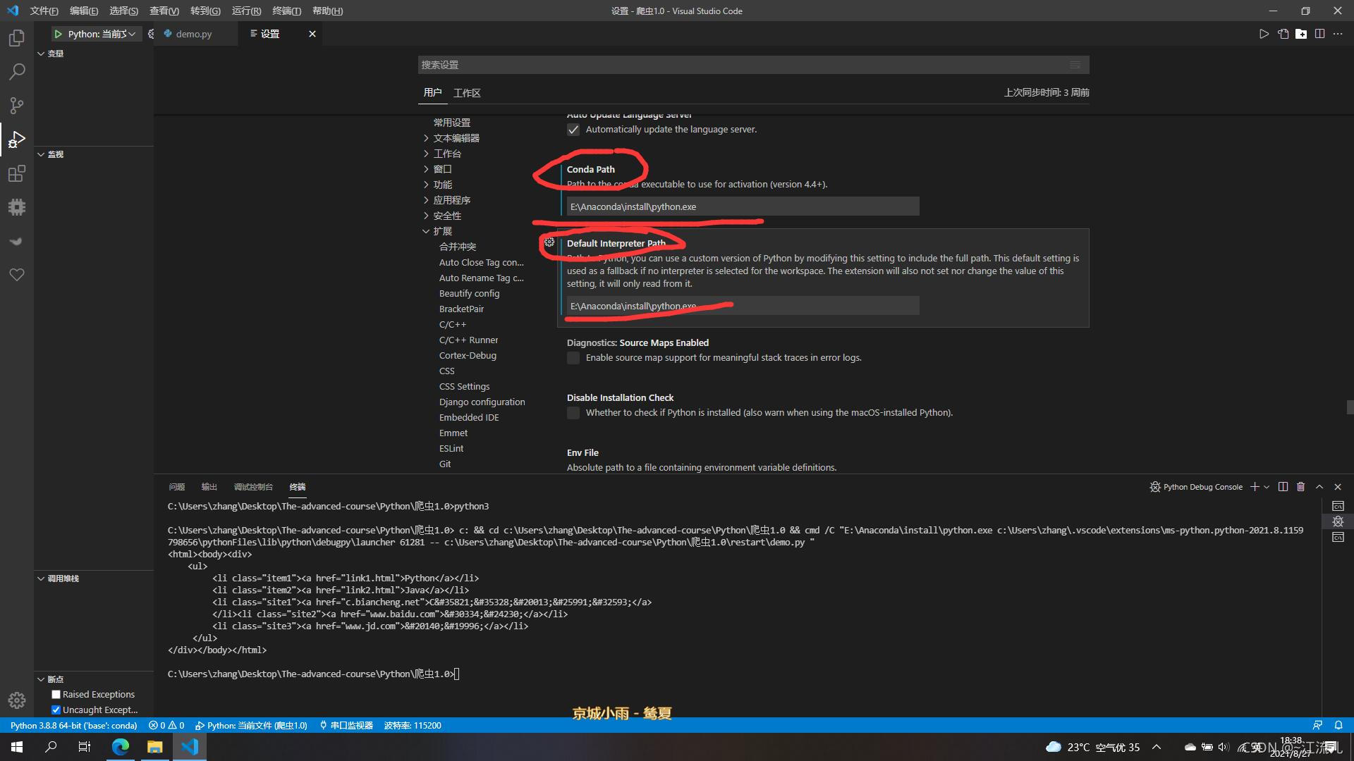The image size is (1354, 761).
Task: Open the debug configuration dropdown Python: 当前文件
Action: pyautogui.click(x=101, y=34)
